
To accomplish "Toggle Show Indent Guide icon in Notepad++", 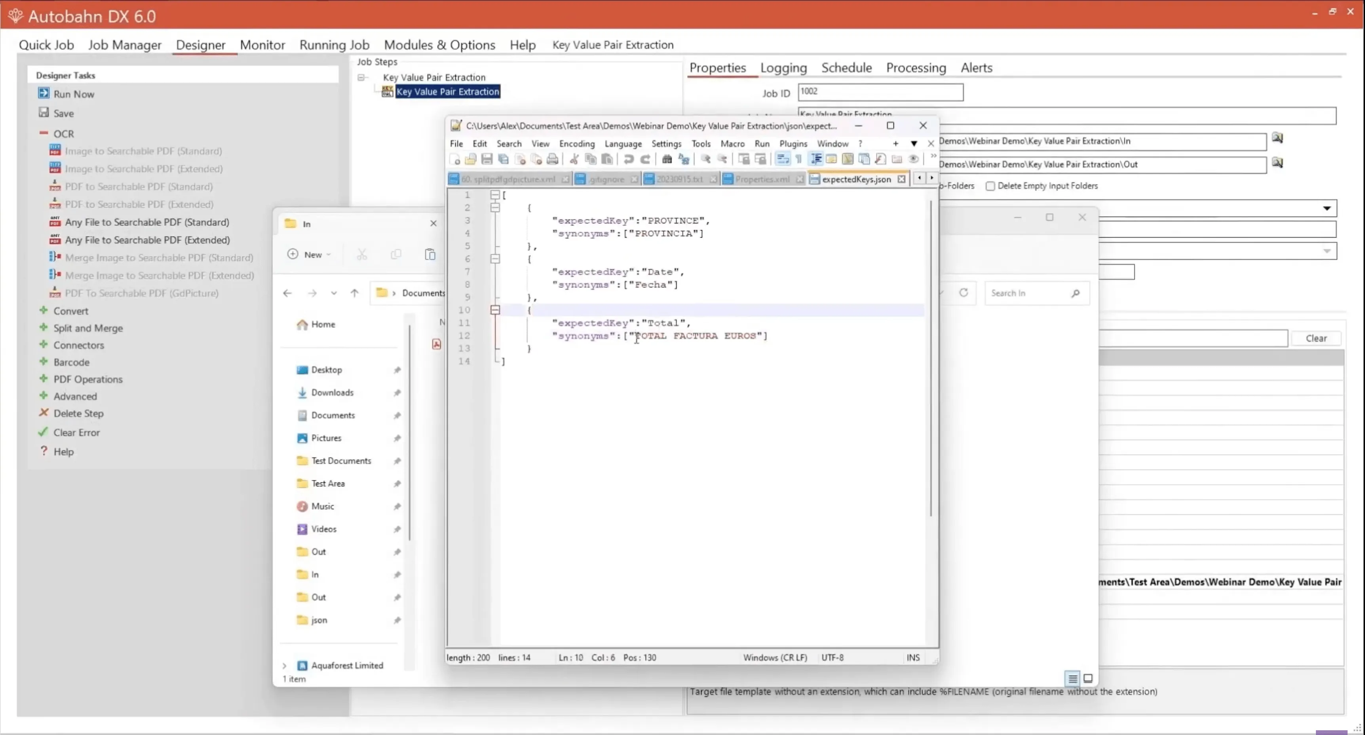I will [816, 159].
